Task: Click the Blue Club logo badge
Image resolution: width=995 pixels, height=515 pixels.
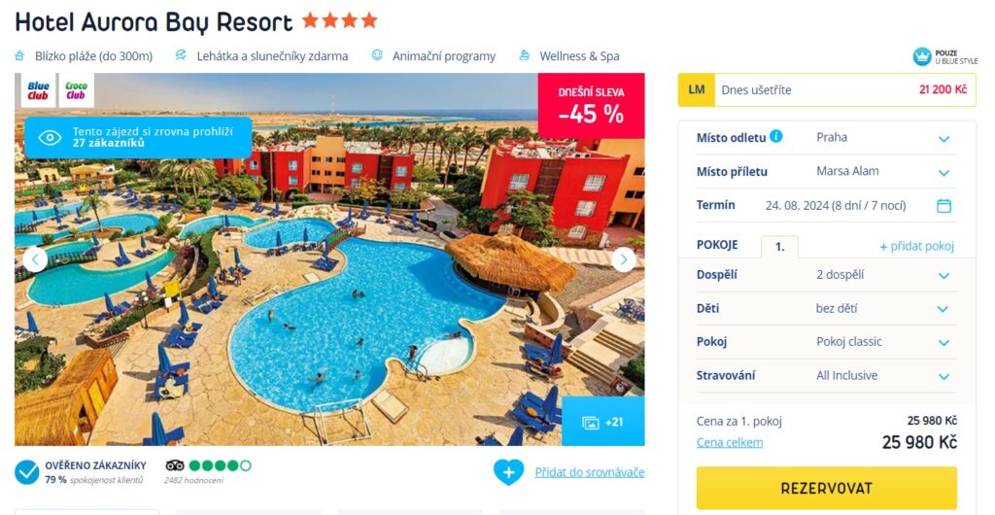Action: click(38, 90)
